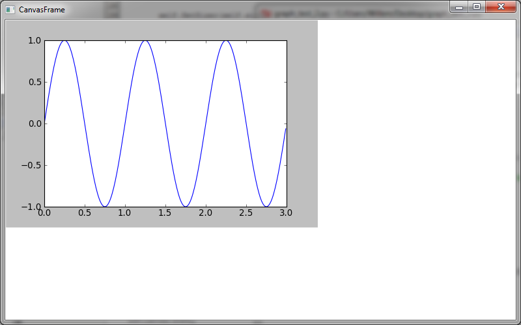
Task: Click the 0.5 label on the y-axis
Action: click(34, 82)
